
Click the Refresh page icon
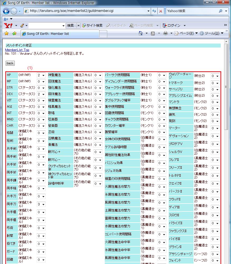pos(154,11)
